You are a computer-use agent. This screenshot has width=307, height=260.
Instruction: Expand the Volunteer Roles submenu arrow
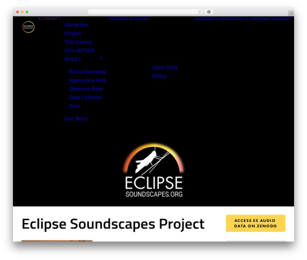[x=101, y=58]
